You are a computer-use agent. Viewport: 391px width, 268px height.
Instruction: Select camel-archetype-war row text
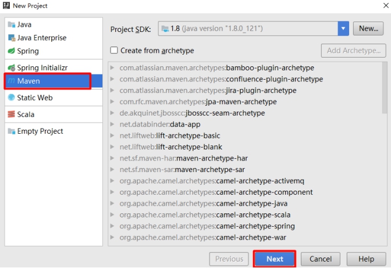202,237
